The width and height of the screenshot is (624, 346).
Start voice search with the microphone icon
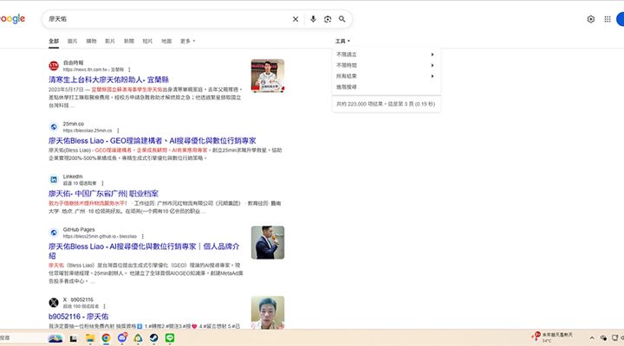click(313, 19)
